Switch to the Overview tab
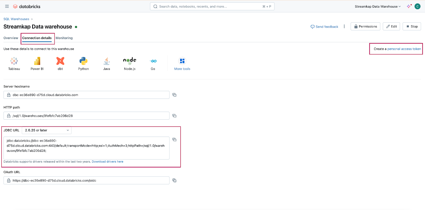Image resolution: width=425 pixels, height=210 pixels. [x=11, y=38]
